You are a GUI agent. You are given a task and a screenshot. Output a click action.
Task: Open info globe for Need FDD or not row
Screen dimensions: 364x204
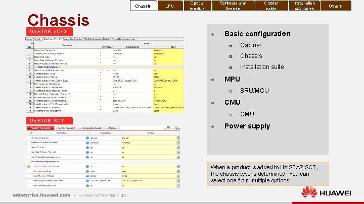[x=87, y=148]
